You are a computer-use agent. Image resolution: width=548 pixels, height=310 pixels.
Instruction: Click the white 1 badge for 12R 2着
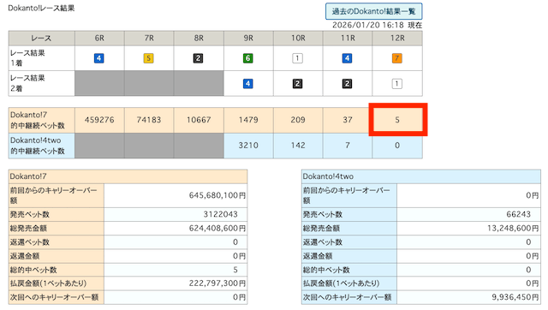pyautogui.click(x=396, y=84)
